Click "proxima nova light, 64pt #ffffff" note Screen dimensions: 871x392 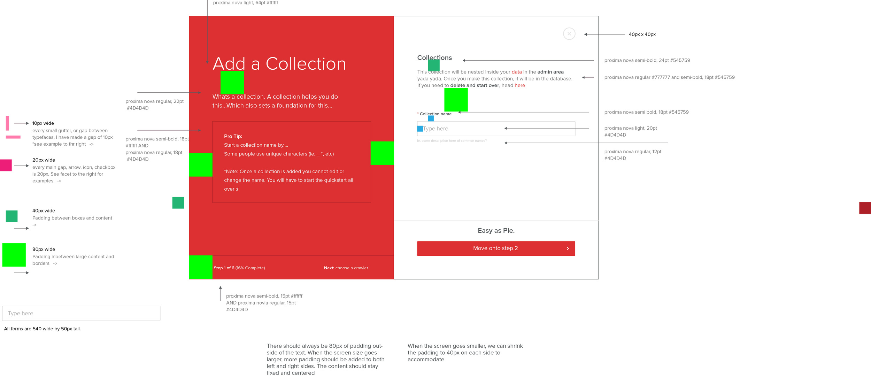[246, 3]
